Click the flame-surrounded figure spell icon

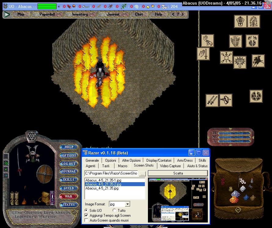[x=254, y=21]
